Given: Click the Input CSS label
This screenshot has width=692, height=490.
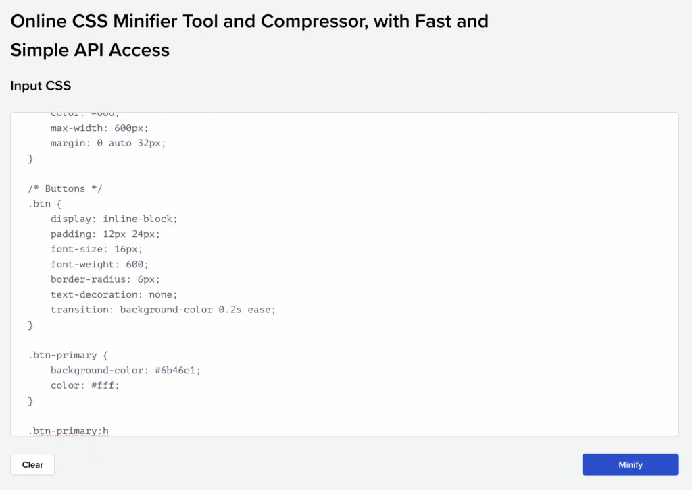Looking at the screenshot, I should point(41,86).
